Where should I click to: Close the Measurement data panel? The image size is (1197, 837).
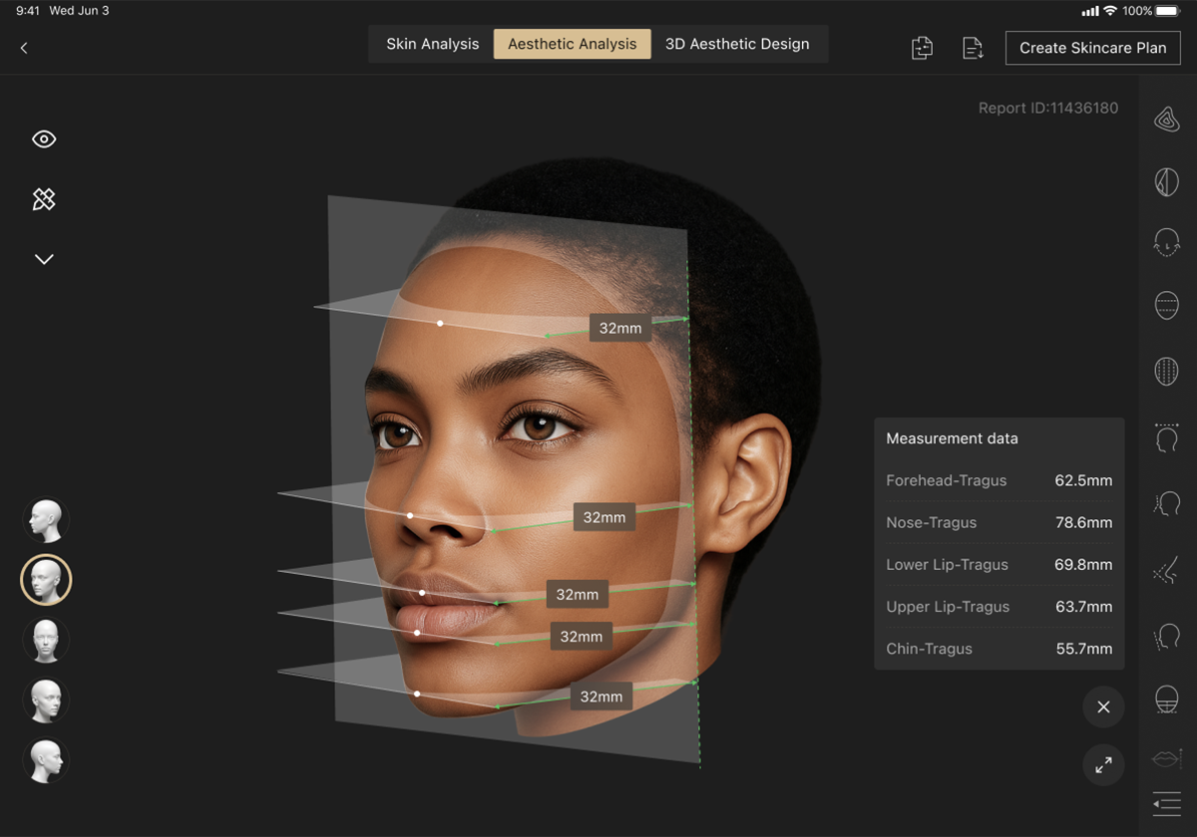click(1103, 706)
